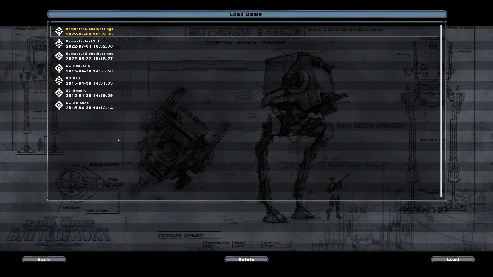Load the selected save game

453,259
